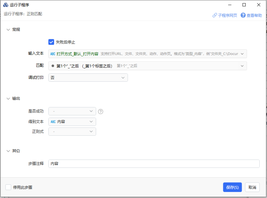
Task: Maximize the 运行子程序 window
Action: pyautogui.click(x=244, y=5)
